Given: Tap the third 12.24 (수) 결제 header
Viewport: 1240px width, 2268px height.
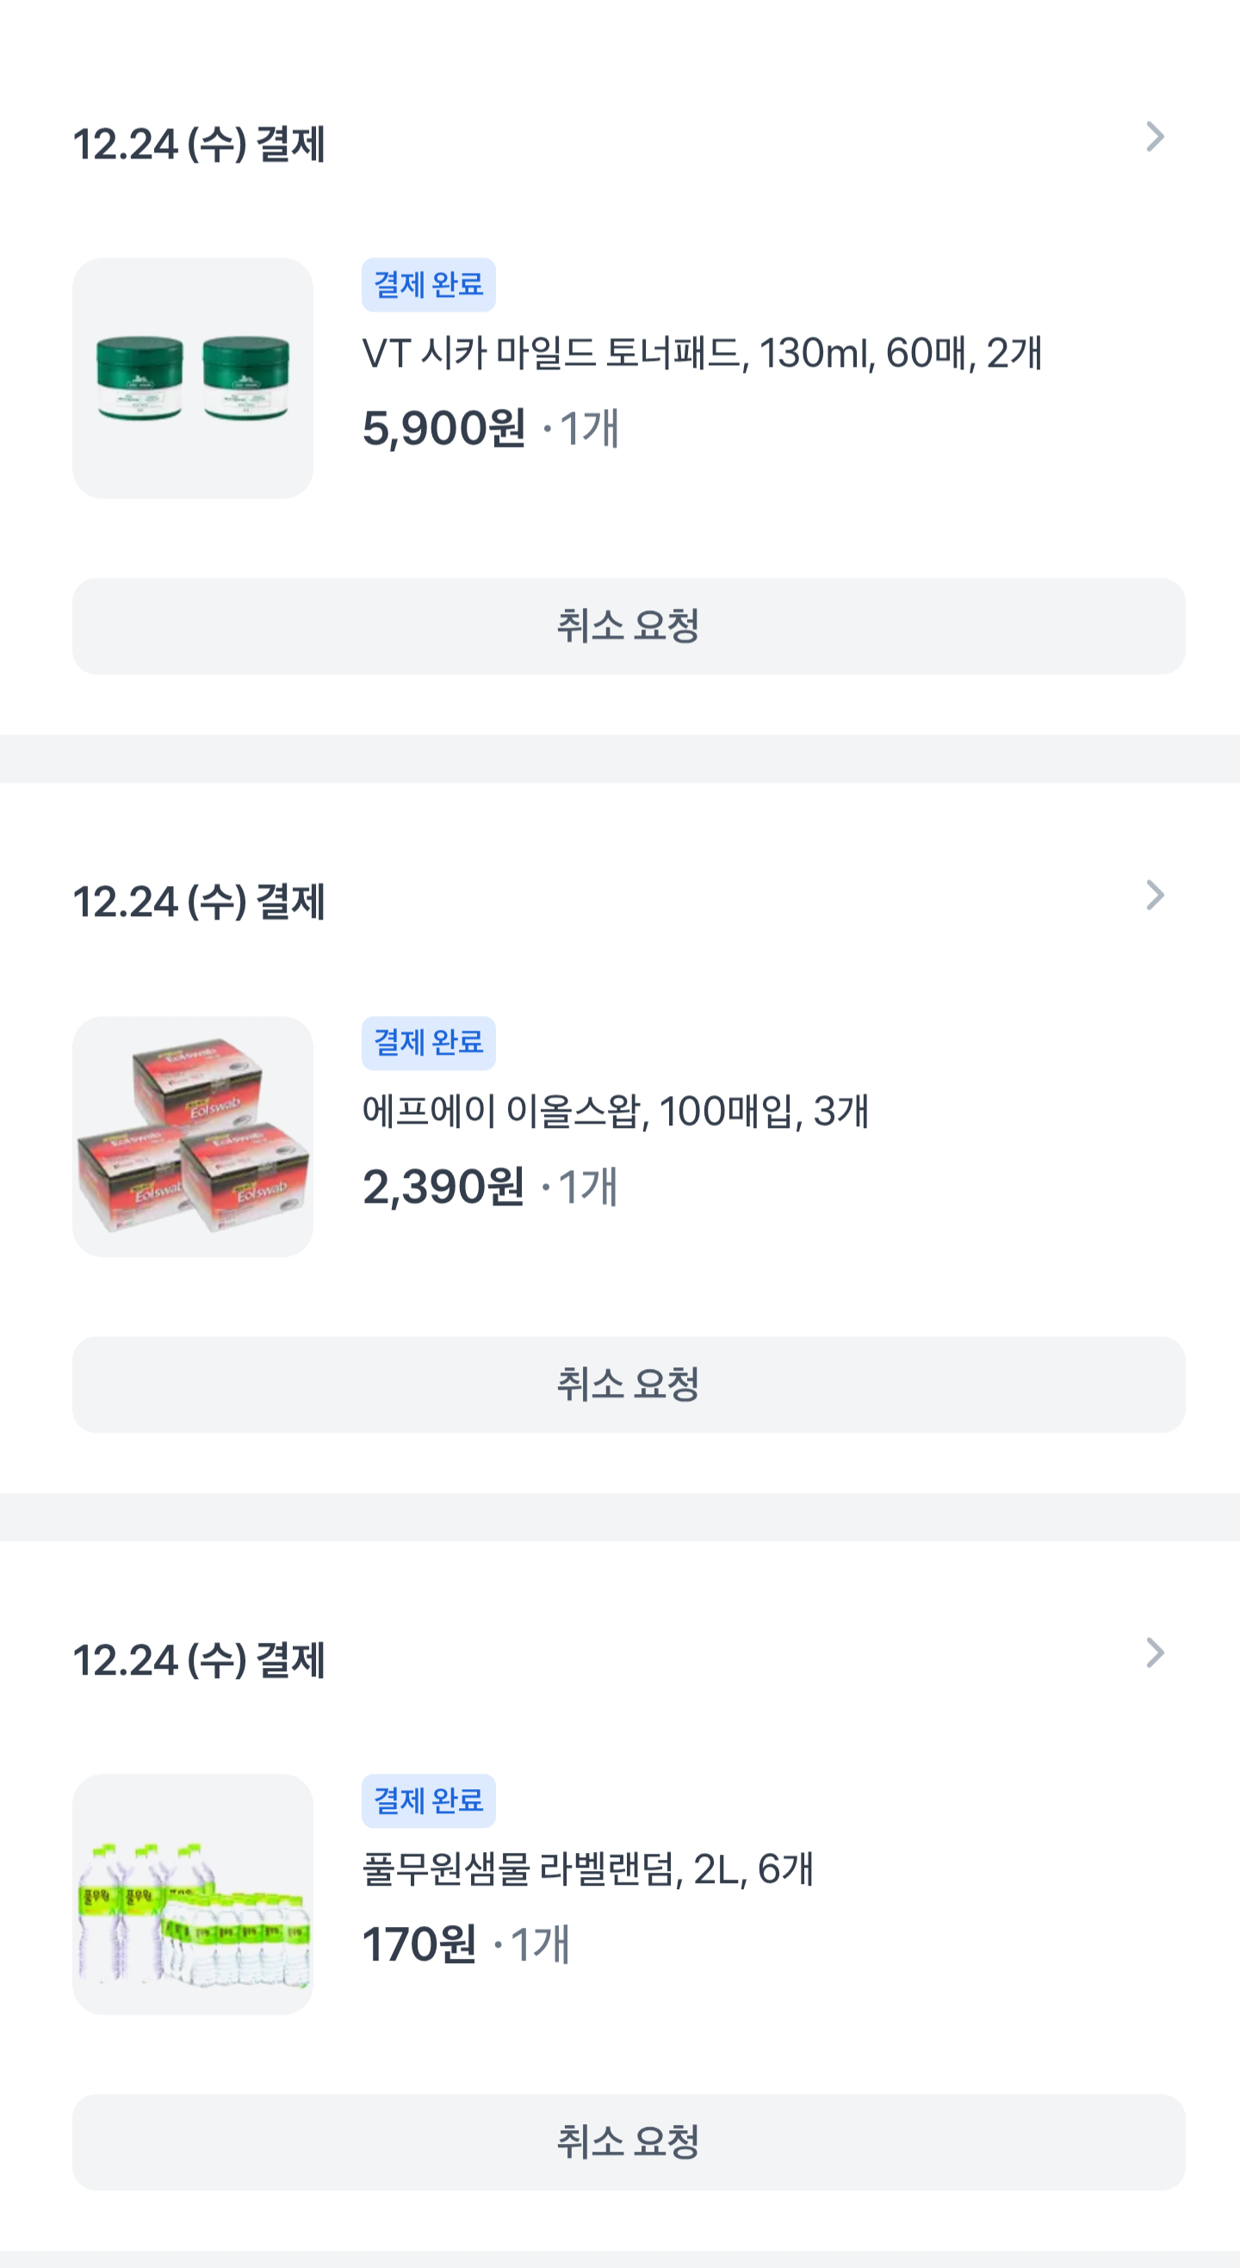Looking at the screenshot, I should click(x=199, y=1659).
